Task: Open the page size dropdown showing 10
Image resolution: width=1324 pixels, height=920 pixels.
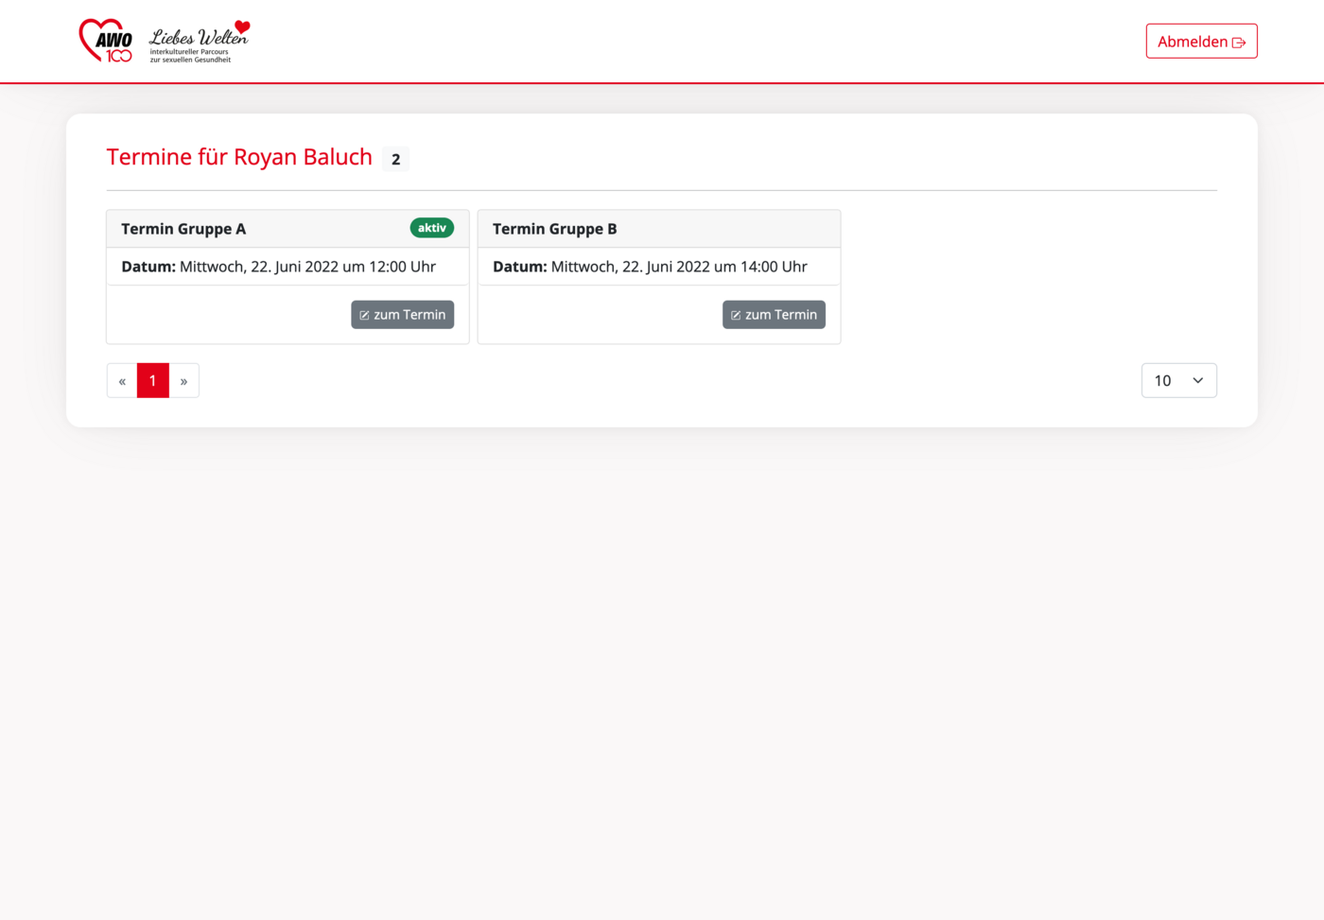Action: tap(1177, 381)
